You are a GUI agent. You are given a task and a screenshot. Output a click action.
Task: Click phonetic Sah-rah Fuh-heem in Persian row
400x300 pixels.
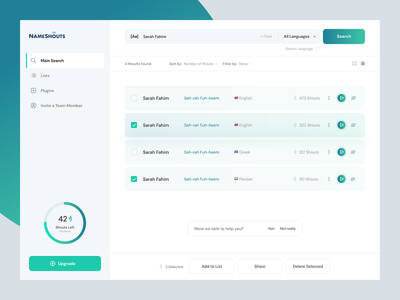pos(202,179)
